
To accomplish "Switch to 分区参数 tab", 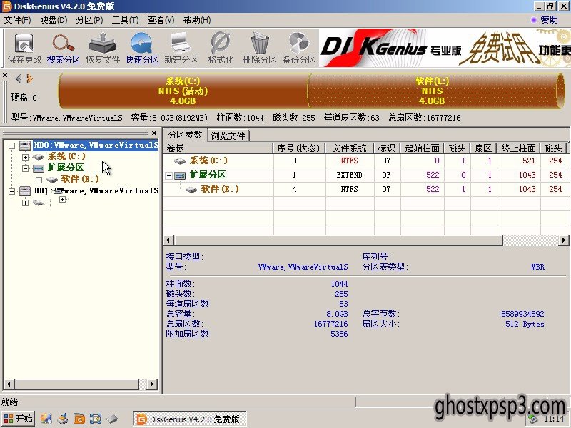I will [185, 135].
